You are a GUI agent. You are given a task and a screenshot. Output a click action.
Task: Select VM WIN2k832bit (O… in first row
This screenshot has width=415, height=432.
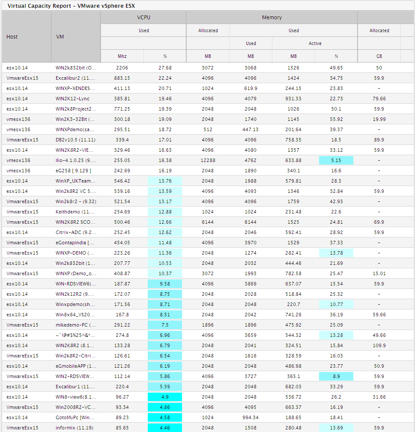[x=76, y=68]
